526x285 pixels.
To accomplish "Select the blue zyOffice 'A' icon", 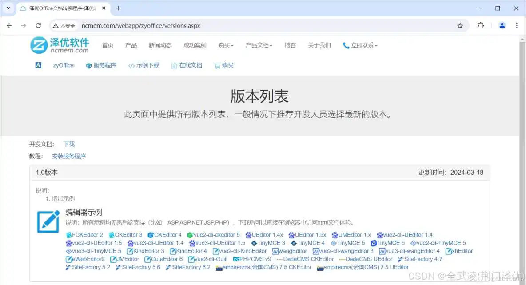I will pos(38,65).
